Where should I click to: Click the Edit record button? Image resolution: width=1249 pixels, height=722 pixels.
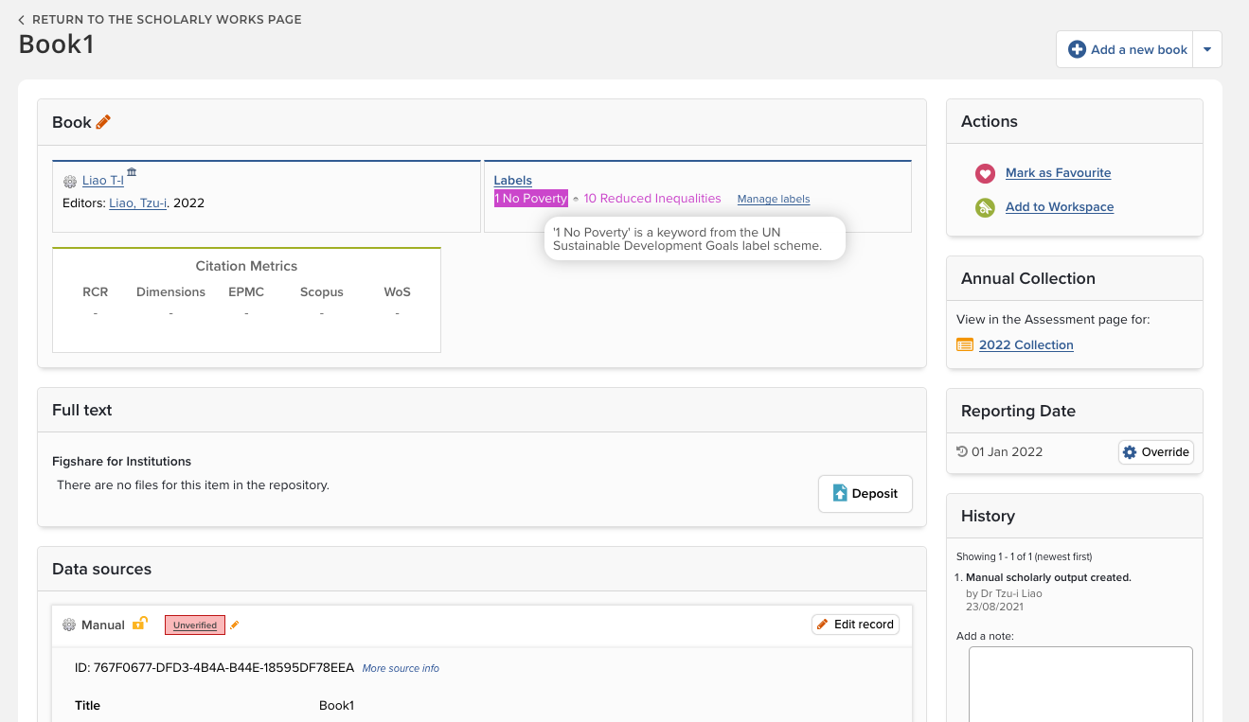click(854, 625)
